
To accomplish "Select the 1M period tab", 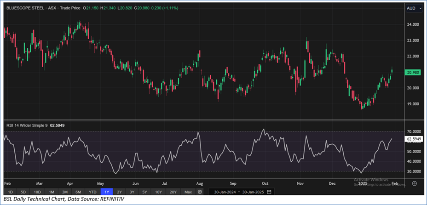I will [x=52, y=192].
